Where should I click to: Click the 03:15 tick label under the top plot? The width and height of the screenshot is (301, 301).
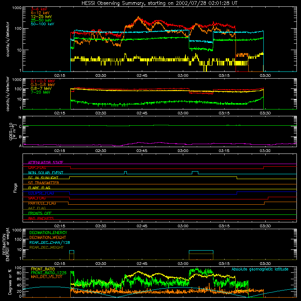[x=224, y=76]
